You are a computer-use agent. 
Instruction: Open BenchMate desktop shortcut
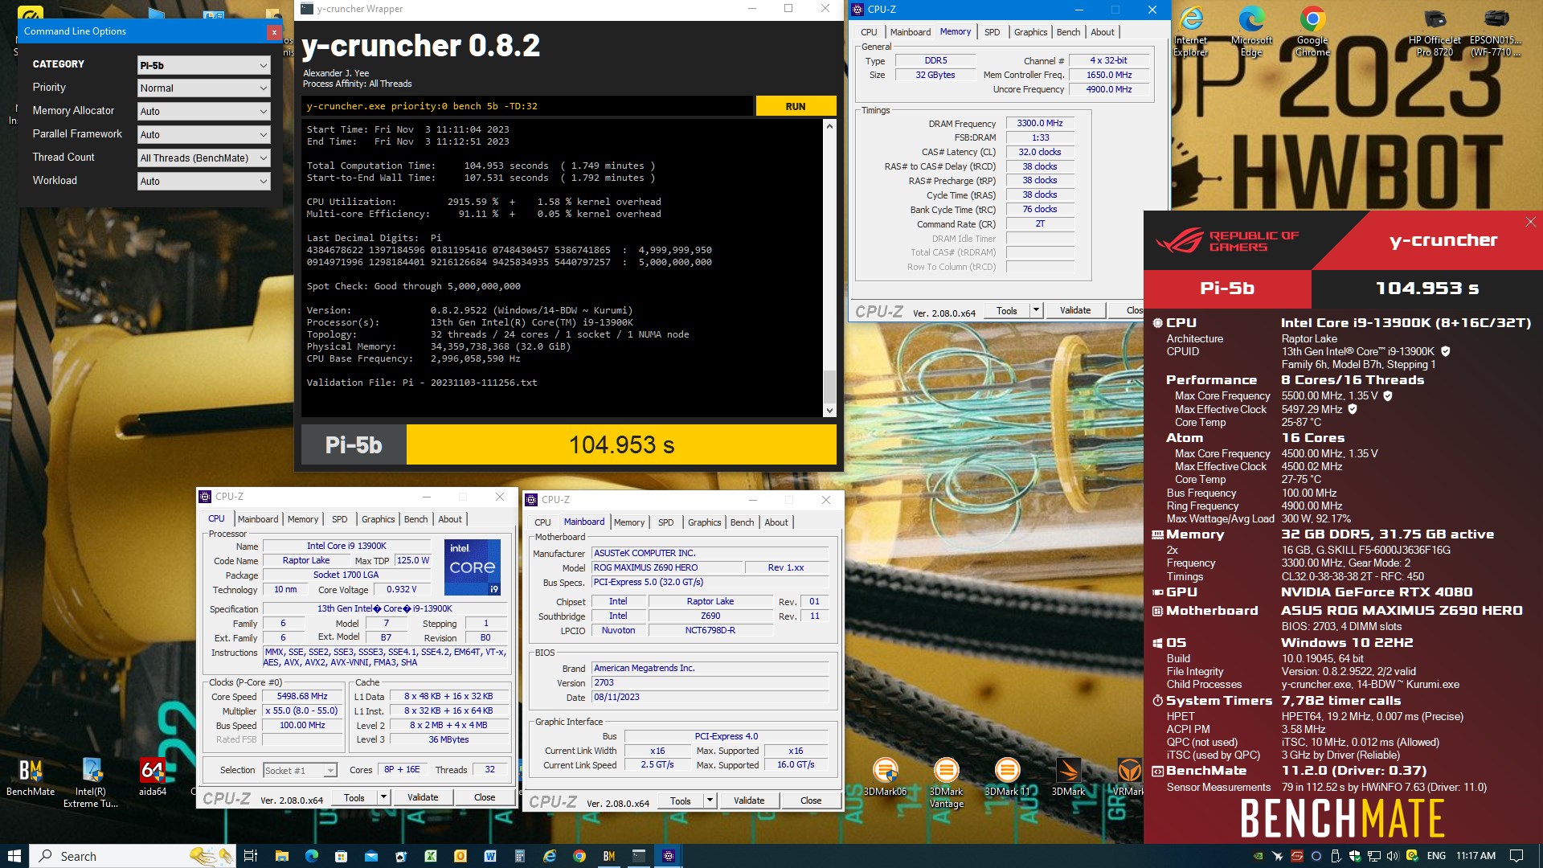click(x=31, y=776)
